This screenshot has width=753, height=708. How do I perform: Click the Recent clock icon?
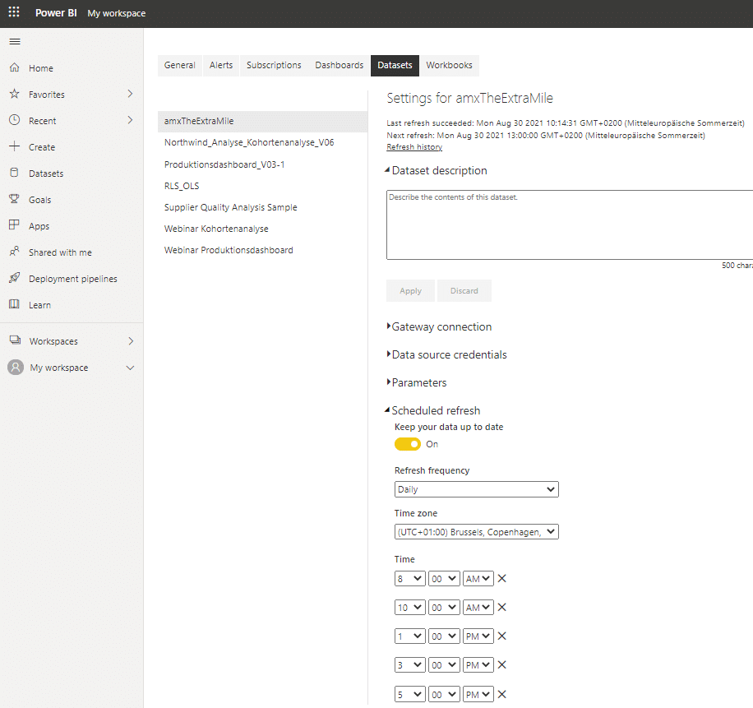[x=15, y=120]
